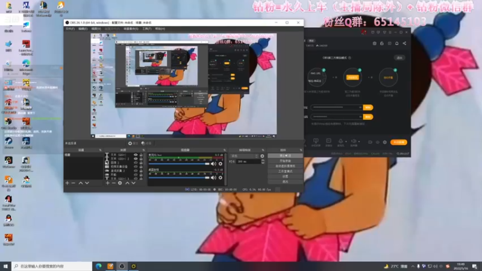The width and height of the screenshot is (482, 271).
Task: Open the 工具(T) menu in OBS
Action: 146,28
